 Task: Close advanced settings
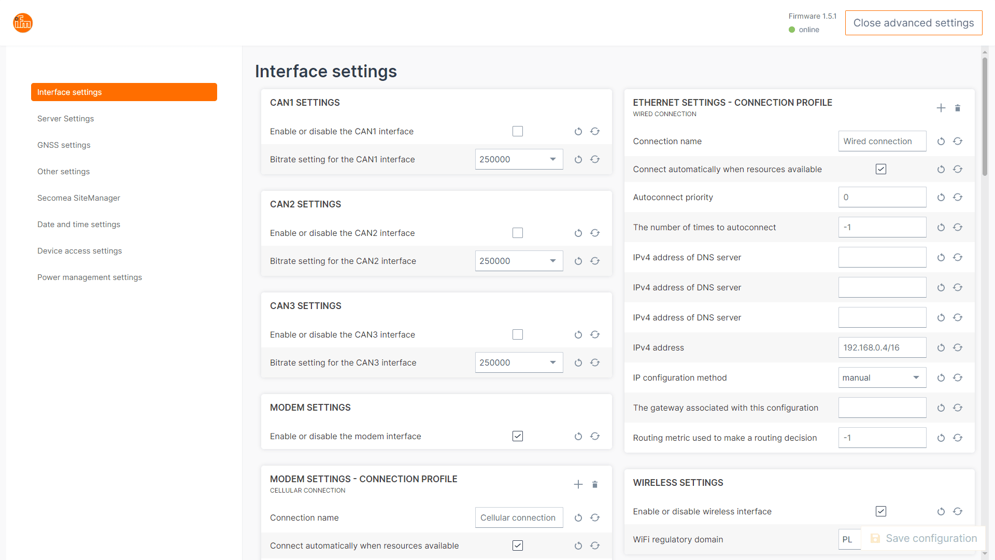913,23
